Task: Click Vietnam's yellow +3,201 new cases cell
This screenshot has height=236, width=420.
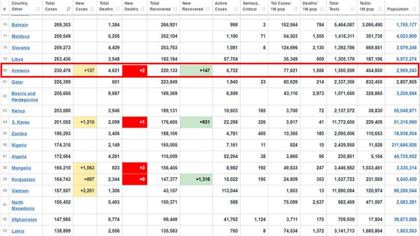Action: tap(85, 191)
